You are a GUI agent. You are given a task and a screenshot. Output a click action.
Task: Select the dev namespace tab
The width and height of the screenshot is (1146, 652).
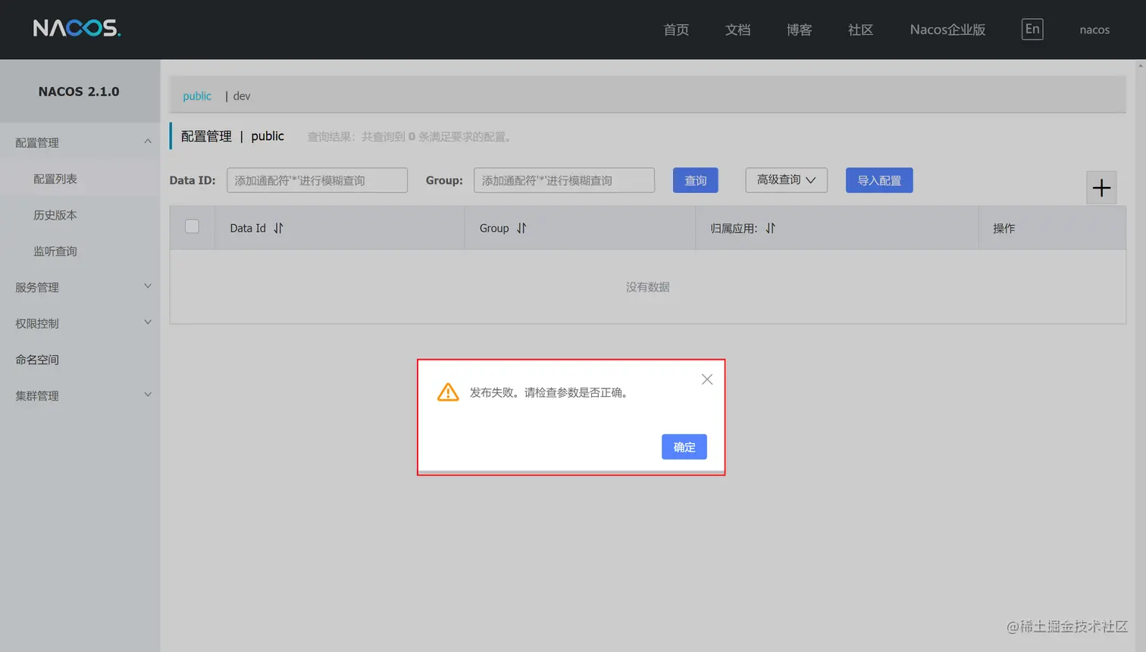(241, 96)
